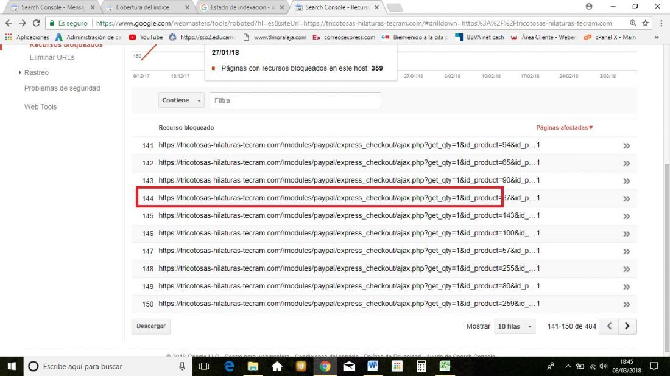Open the Windows notification center
The height and width of the screenshot is (376, 670).
pyautogui.click(x=654, y=366)
